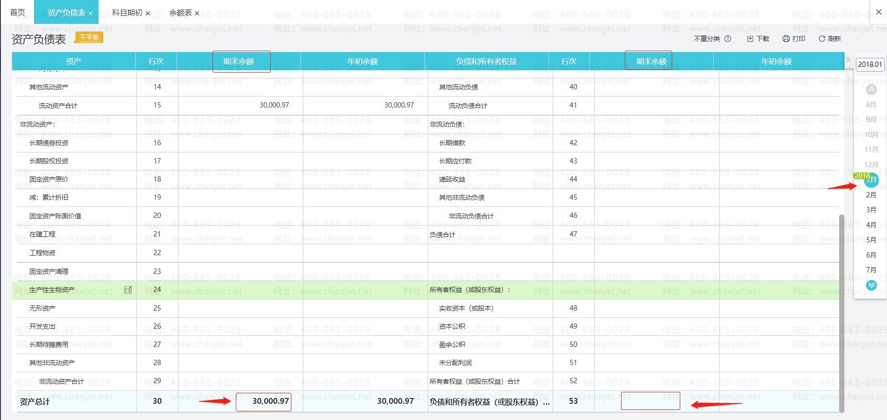This screenshot has height=420, width=887.
Task: Click edit icon on 生产性生物资产 row
Action: click(x=128, y=290)
